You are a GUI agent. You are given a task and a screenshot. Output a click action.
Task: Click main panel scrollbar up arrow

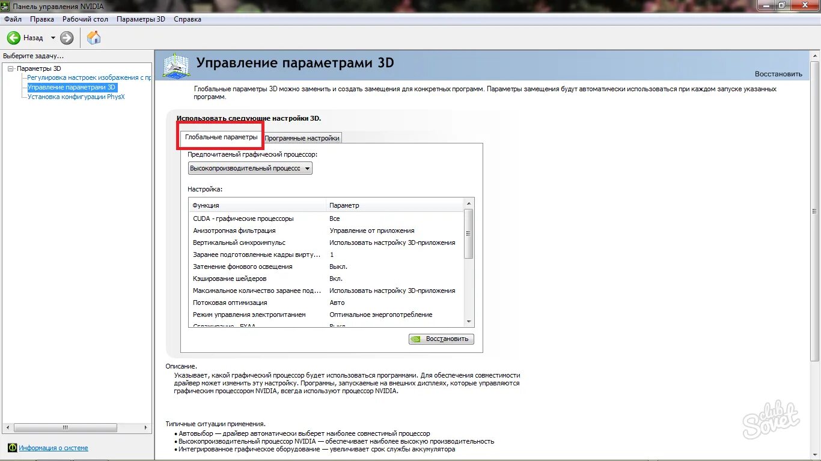coord(815,55)
